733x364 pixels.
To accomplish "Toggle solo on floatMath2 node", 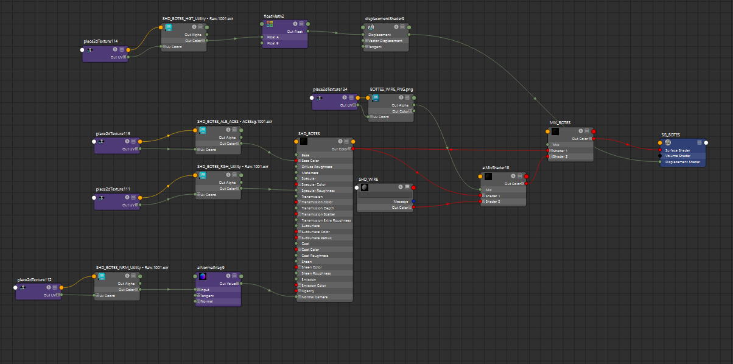I will pyautogui.click(x=295, y=24).
